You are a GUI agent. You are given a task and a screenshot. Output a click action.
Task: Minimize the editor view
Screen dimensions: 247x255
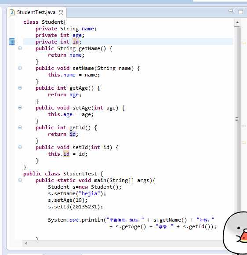pos(231,11)
